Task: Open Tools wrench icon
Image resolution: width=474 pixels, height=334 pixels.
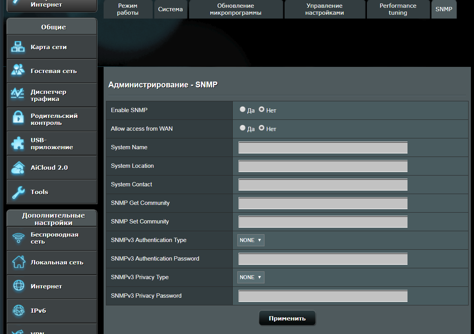Action: point(18,192)
